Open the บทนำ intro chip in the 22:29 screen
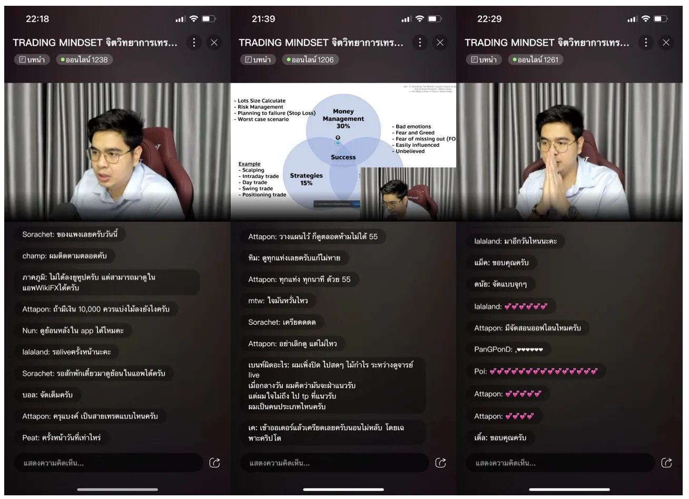 pos(484,60)
